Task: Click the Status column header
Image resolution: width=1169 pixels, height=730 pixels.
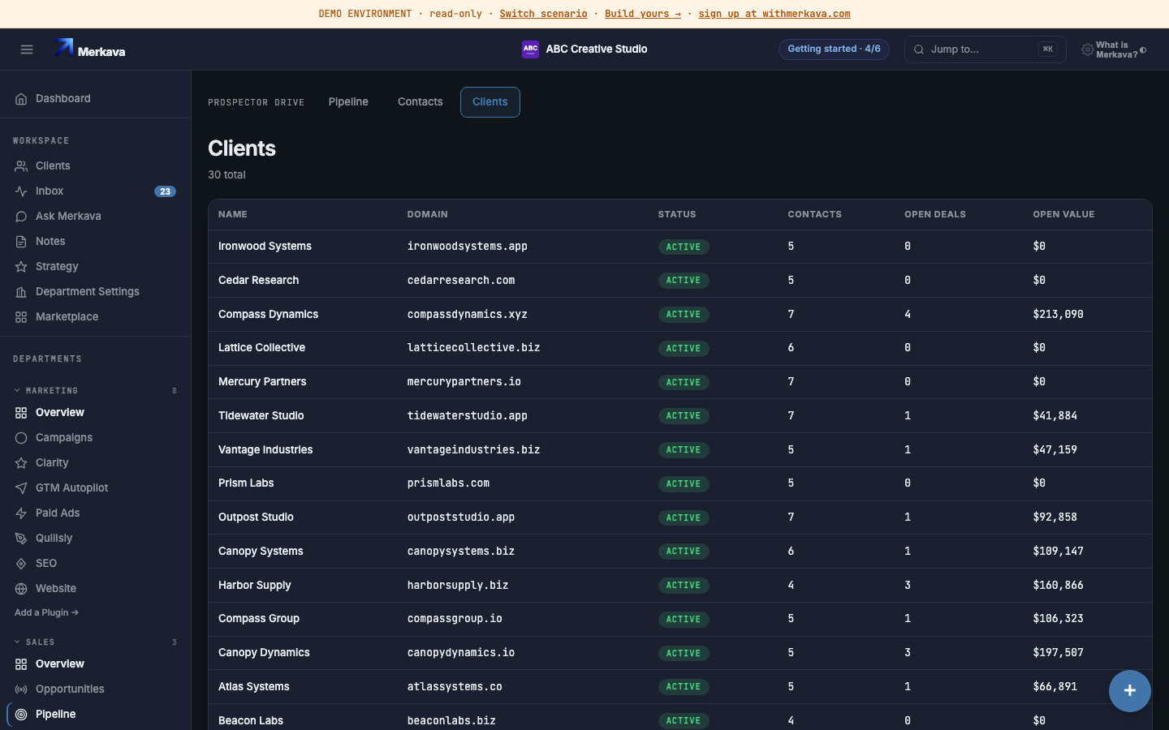Action: coord(677,215)
